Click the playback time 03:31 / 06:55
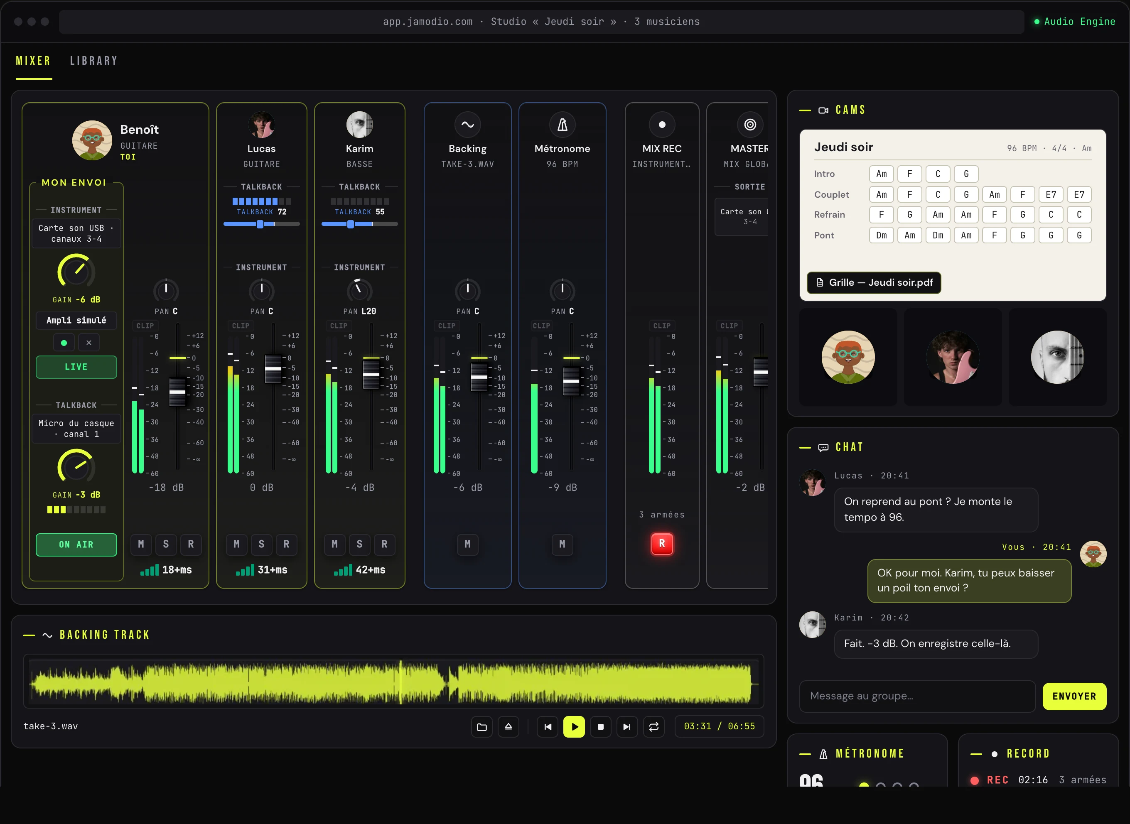The image size is (1130, 824). 720,727
